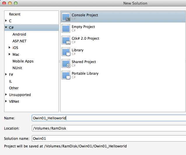186x155 pixels.
Task: Select the Android category
Action: pyautogui.click(x=19, y=34)
